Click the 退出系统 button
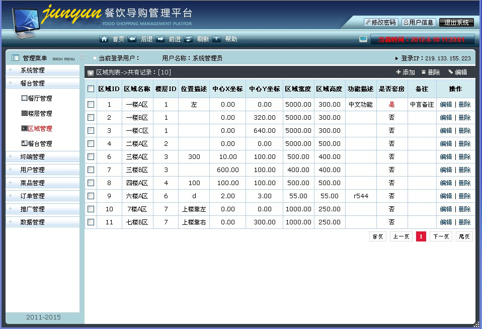The width and height of the screenshot is (482, 329). tap(456, 22)
